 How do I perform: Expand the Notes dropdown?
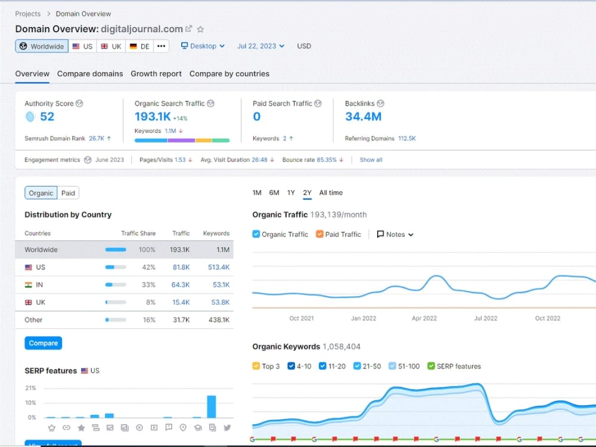(x=395, y=234)
